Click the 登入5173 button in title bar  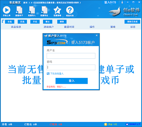[x=110, y=2]
